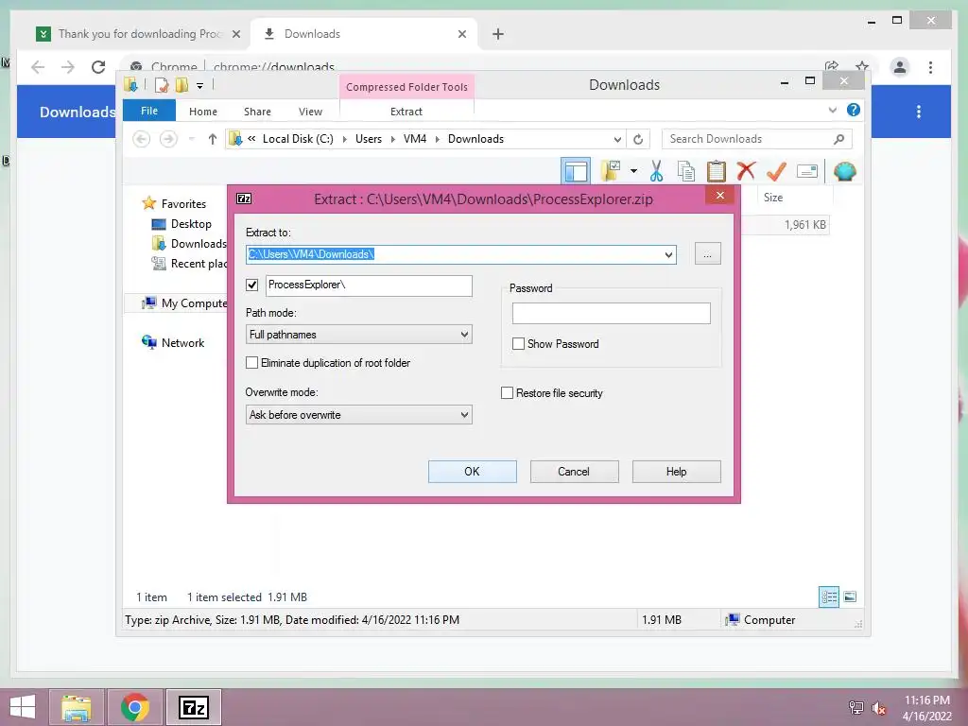The height and width of the screenshot is (726, 968).
Task: Click the Explorer help question mark icon
Action: (854, 110)
